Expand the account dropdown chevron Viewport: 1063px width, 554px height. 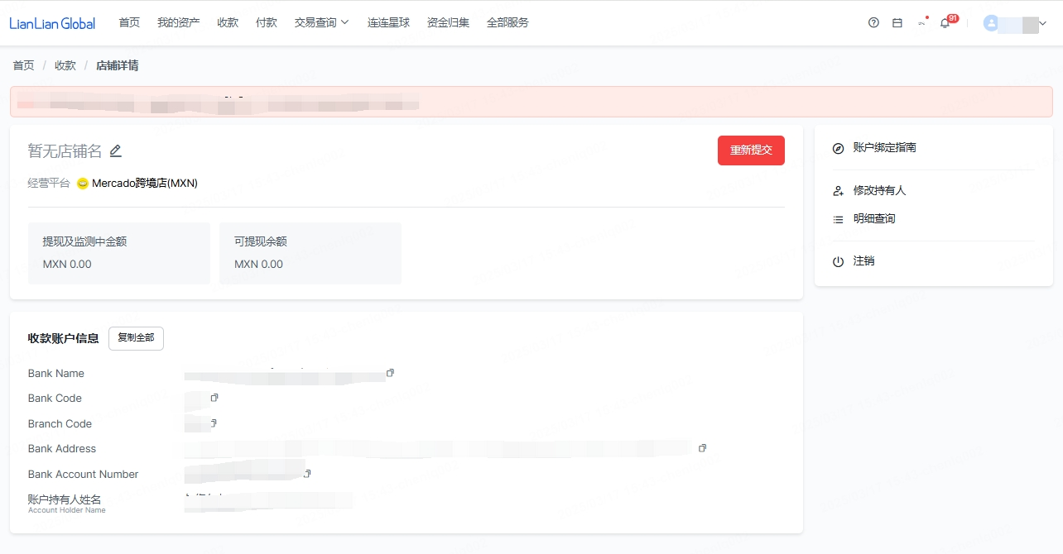(x=1043, y=23)
